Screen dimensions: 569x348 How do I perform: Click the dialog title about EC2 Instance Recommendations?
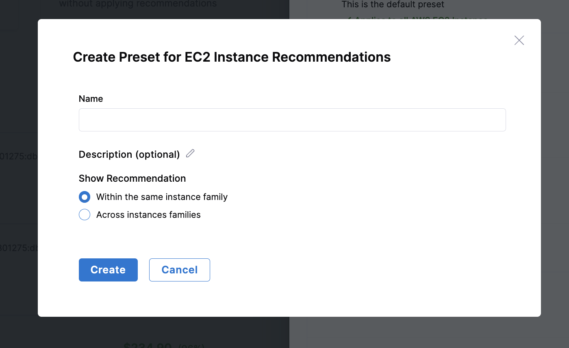click(232, 57)
